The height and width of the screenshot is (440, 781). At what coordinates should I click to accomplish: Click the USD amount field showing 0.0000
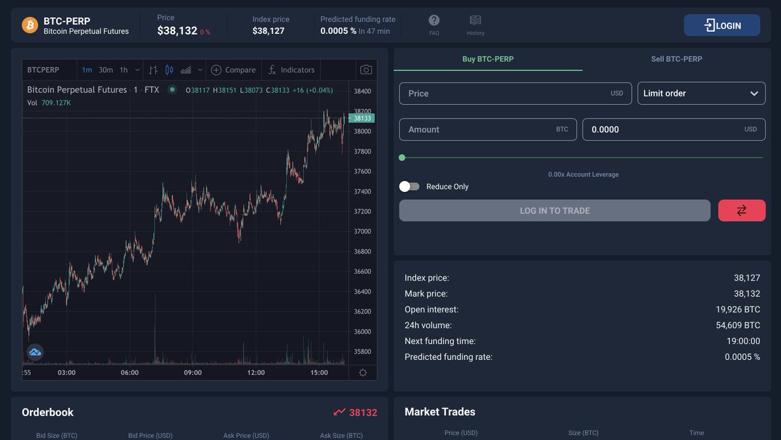(674, 130)
